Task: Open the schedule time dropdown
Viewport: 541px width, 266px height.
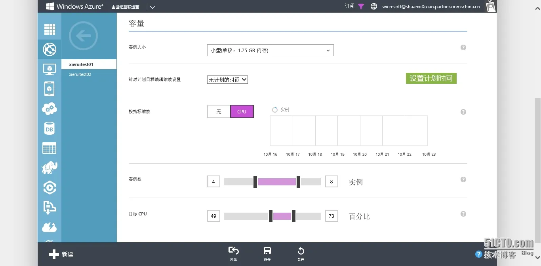Action: tap(228, 79)
